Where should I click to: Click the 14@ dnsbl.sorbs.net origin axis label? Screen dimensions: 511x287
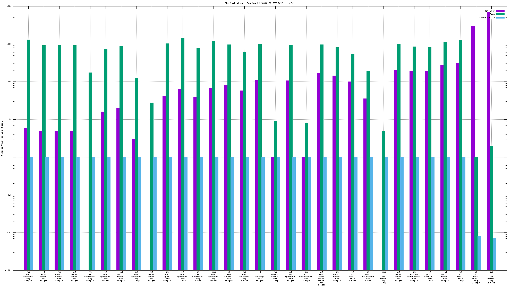point(121,276)
